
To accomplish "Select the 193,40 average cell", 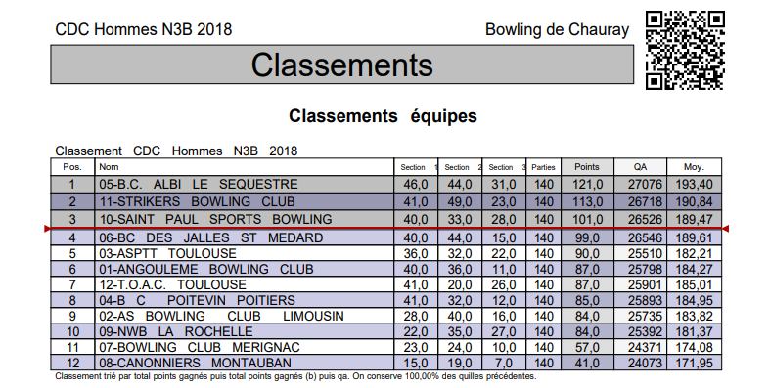I will tap(694, 185).
